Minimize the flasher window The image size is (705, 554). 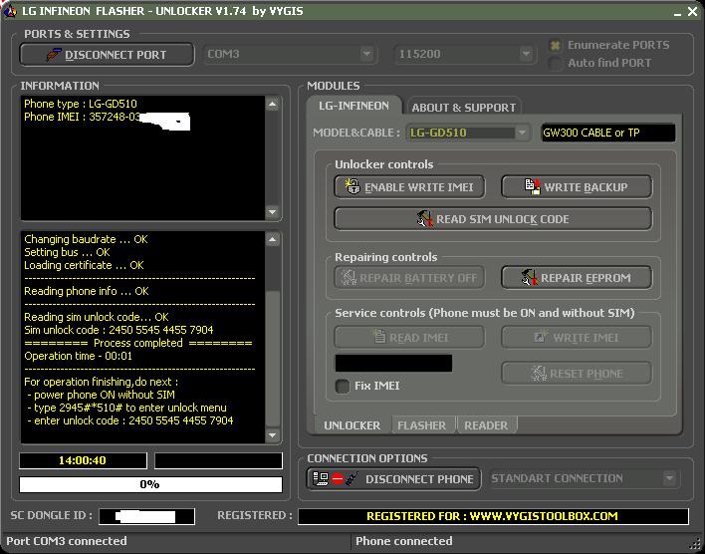tap(677, 12)
